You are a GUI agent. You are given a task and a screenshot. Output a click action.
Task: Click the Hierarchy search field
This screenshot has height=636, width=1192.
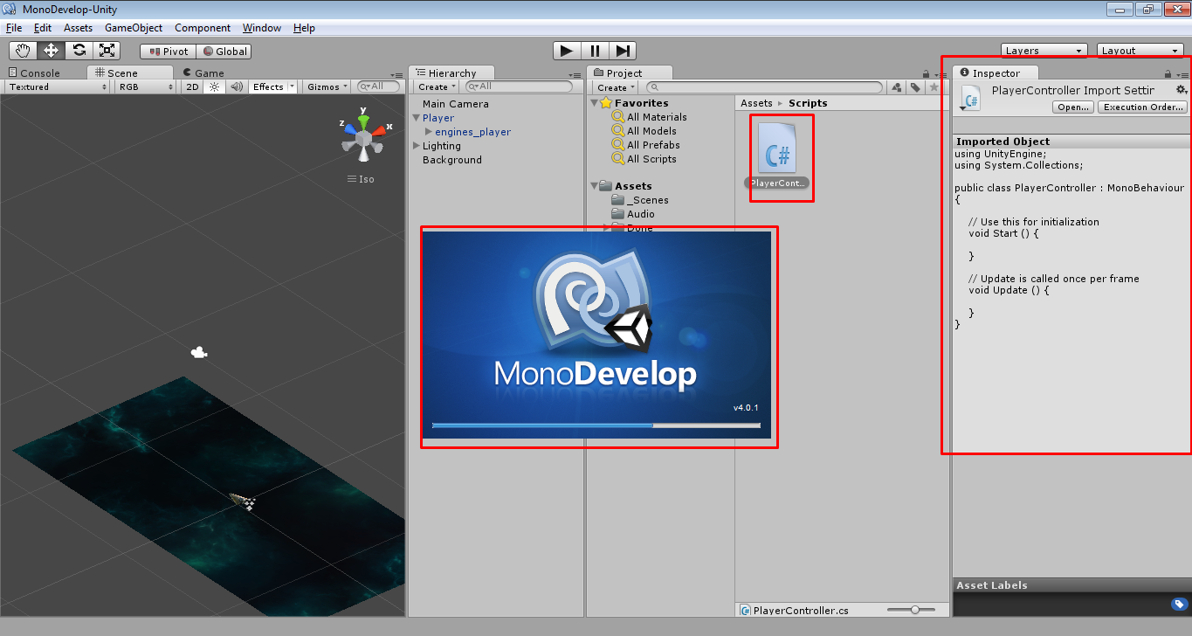(x=519, y=86)
